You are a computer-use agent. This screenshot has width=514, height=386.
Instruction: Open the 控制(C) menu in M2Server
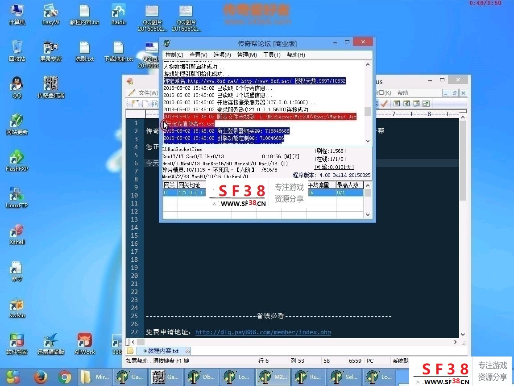point(174,55)
